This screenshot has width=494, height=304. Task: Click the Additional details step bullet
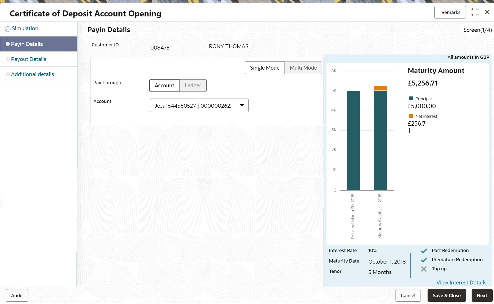(8, 74)
